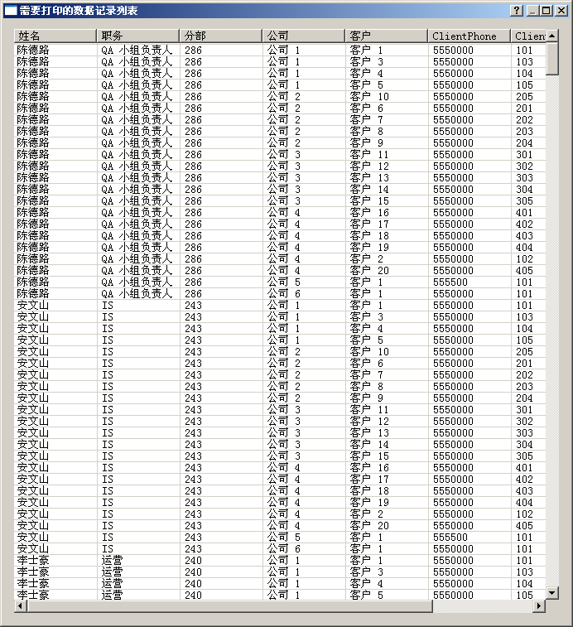
Task: Click the window system icon in title bar
Action: (11, 11)
